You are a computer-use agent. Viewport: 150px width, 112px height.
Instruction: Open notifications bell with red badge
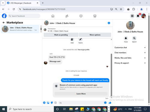[138, 16]
